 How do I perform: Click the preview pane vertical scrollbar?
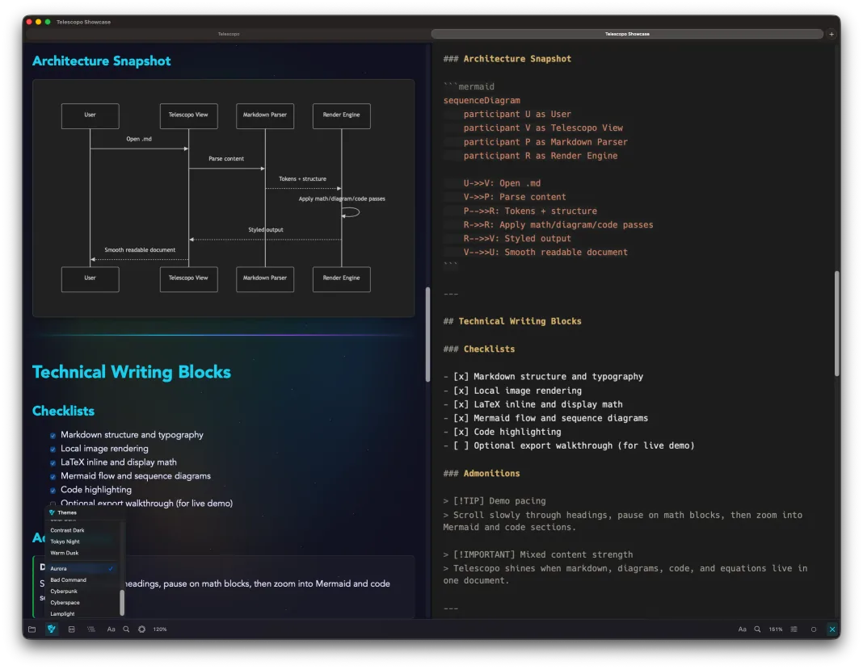click(x=427, y=334)
